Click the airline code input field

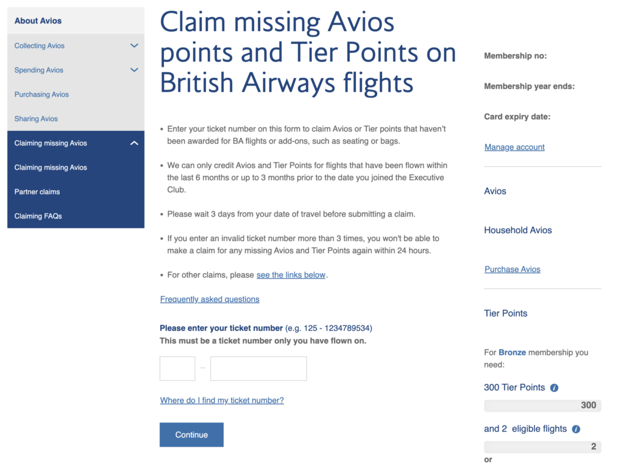[x=177, y=368]
